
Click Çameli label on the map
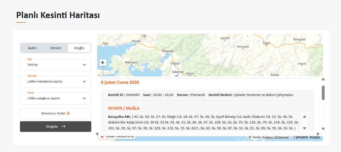(x=225, y=38)
